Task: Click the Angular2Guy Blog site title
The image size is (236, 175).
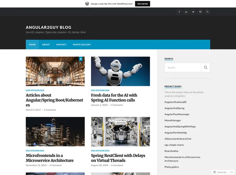Action: (48, 27)
